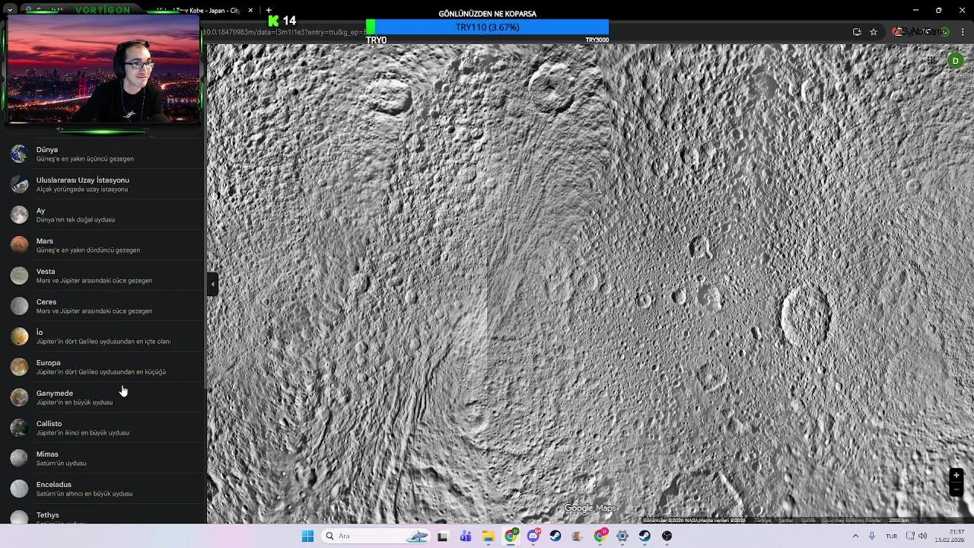Open the tab search dropdown arrow
This screenshot has width=974, height=548.
coord(10,11)
